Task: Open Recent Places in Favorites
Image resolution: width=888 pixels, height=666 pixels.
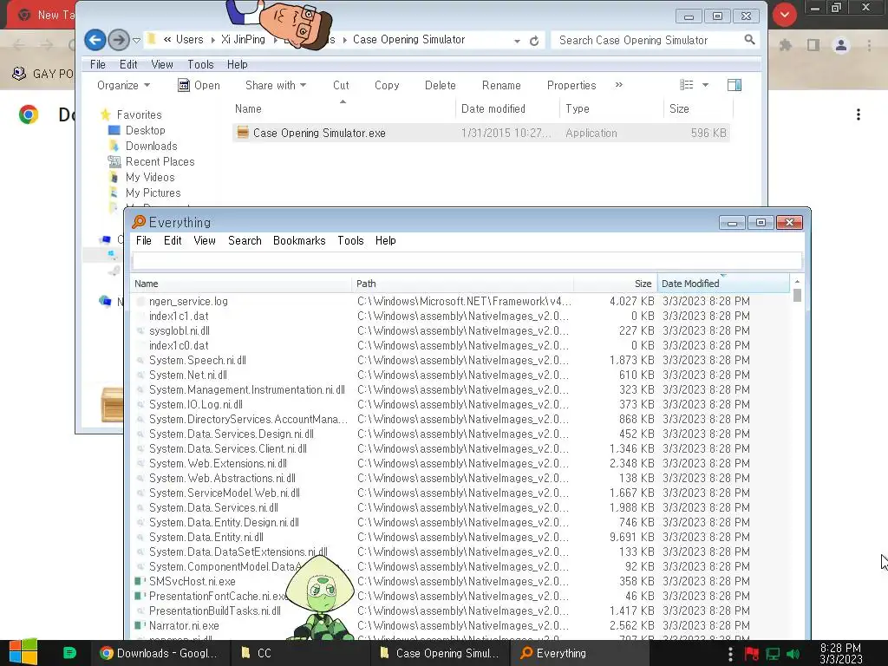Action: [160, 161]
